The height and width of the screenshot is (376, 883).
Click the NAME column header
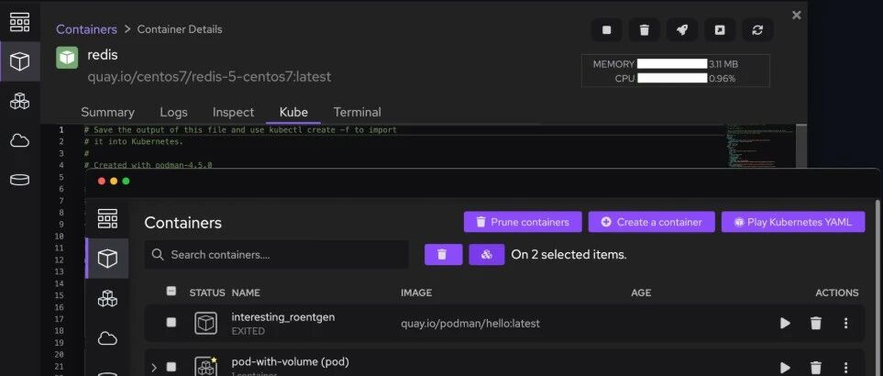246,293
